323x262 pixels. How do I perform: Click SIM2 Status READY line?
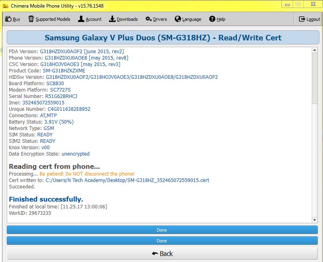click(x=32, y=141)
